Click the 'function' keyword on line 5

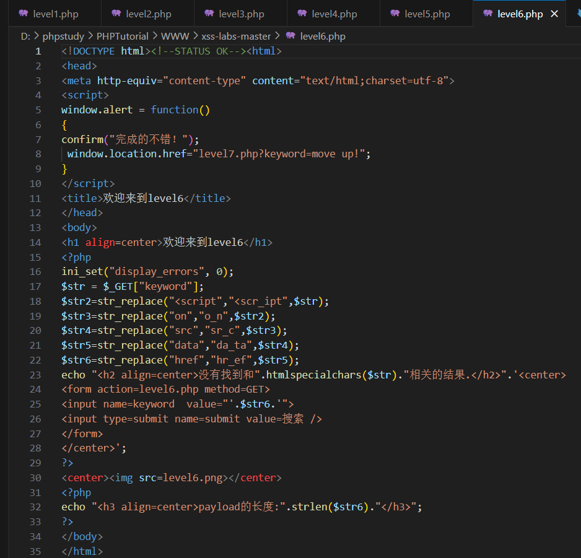point(175,110)
